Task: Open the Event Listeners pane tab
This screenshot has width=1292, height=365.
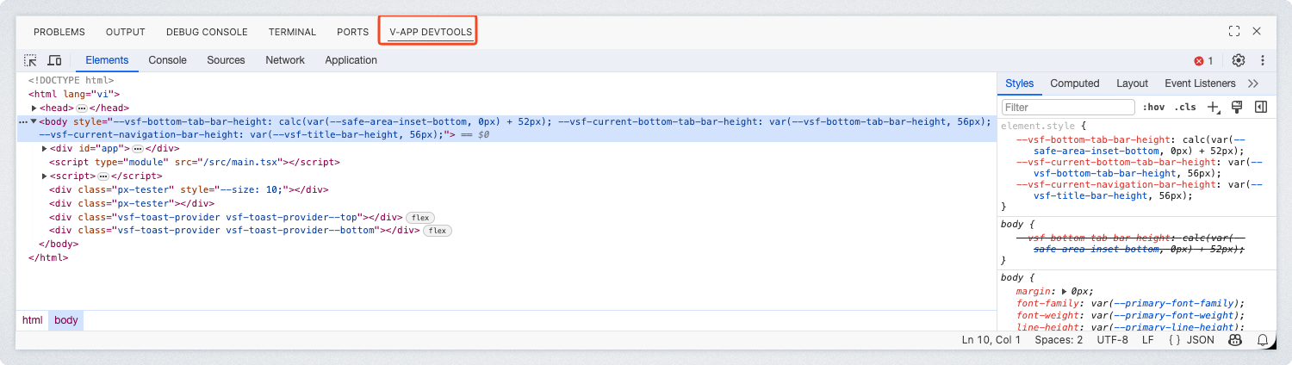Action: (1200, 84)
